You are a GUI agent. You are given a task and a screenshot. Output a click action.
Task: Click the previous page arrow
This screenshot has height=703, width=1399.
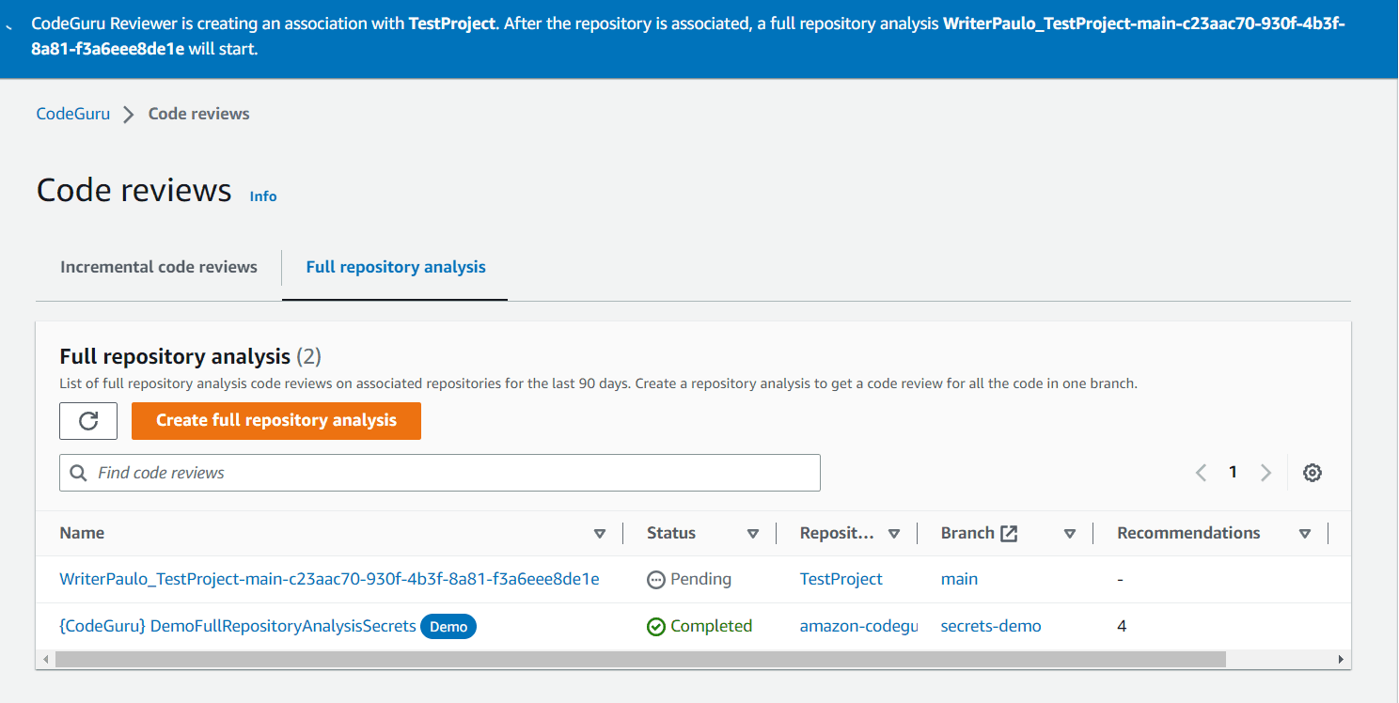coord(1201,472)
